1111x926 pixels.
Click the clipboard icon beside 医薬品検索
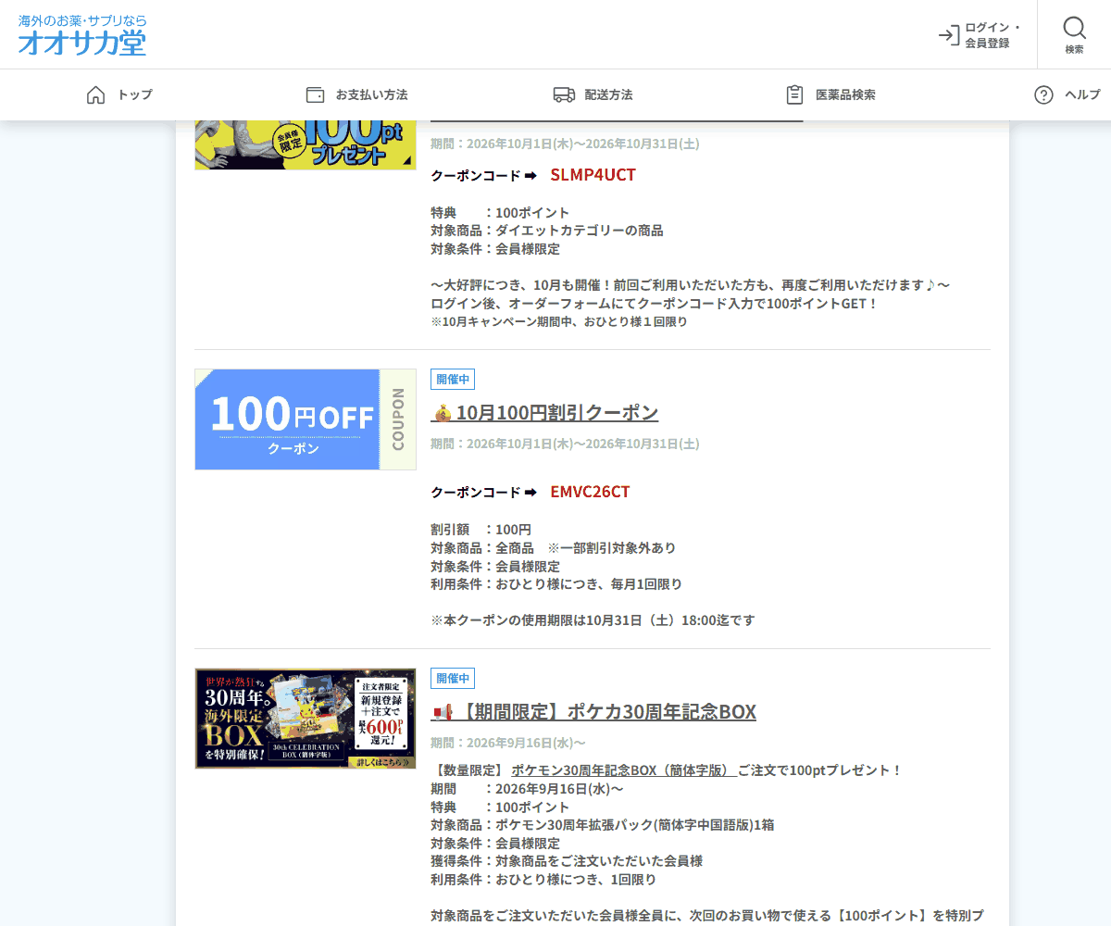tap(794, 94)
